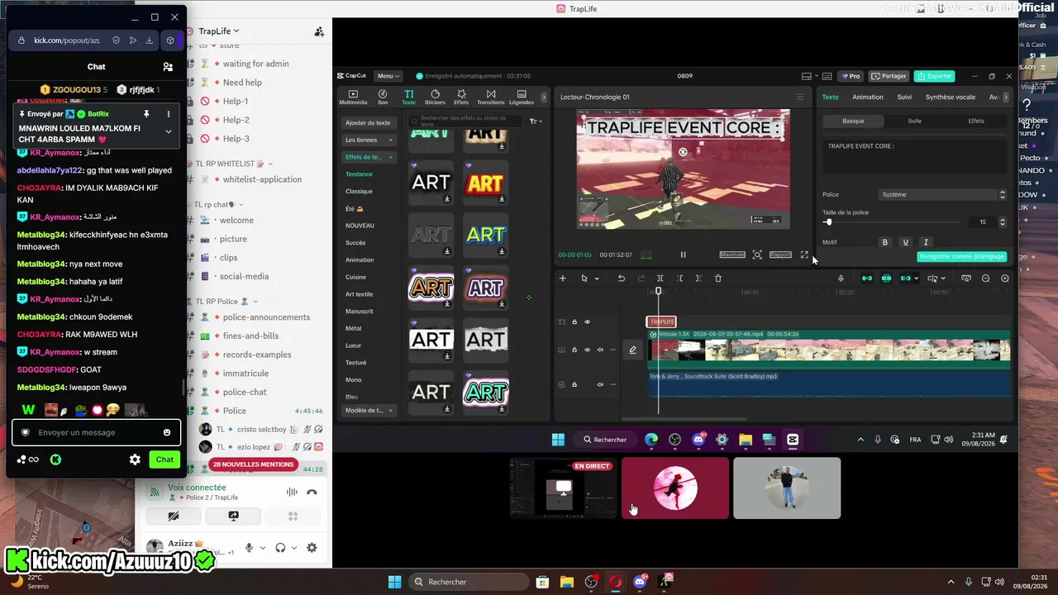Mute the Tom & Jerry audio track
1058x595 pixels.
pyautogui.click(x=600, y=384)
